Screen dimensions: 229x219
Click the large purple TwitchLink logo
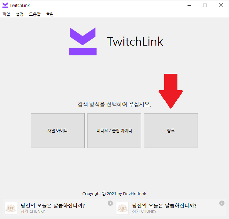[x=83, y=41]
